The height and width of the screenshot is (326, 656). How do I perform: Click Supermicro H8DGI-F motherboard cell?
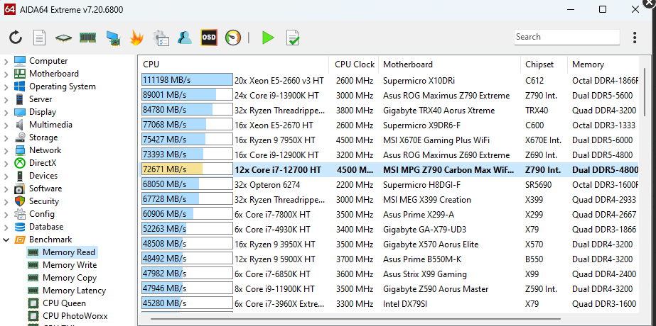point(421,184)
